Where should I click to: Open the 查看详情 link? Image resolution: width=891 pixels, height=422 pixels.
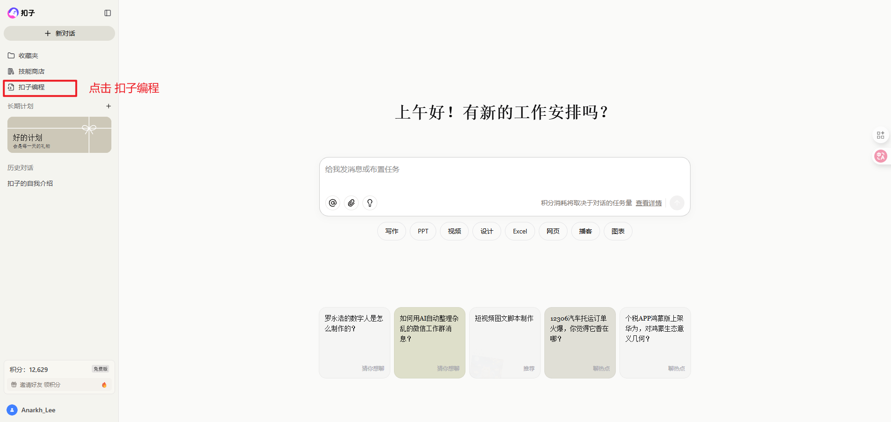(649, 203)
